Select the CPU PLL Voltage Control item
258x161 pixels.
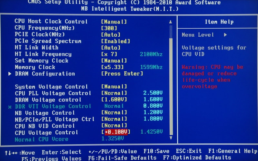[x=53, y=93]
